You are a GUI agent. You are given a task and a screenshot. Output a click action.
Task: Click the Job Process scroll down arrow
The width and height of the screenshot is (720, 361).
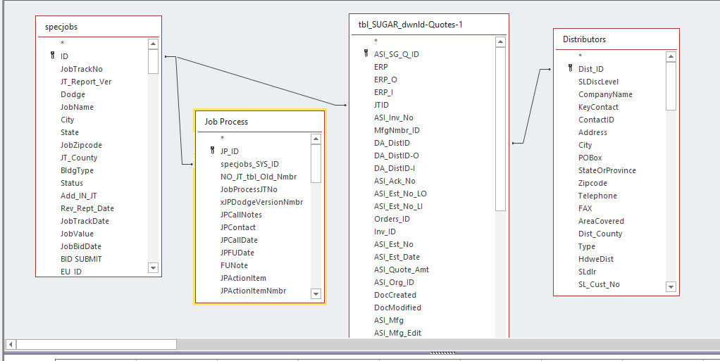[316, 293]
